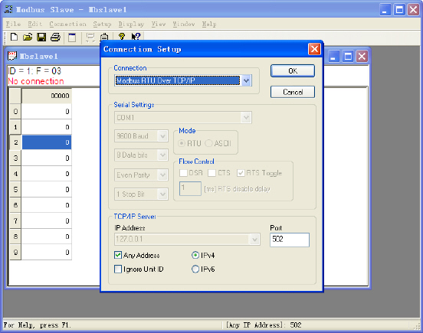The image size is (423, 333).
Task: Click the context Help arrow icon
Action: (x=136, y=37)
